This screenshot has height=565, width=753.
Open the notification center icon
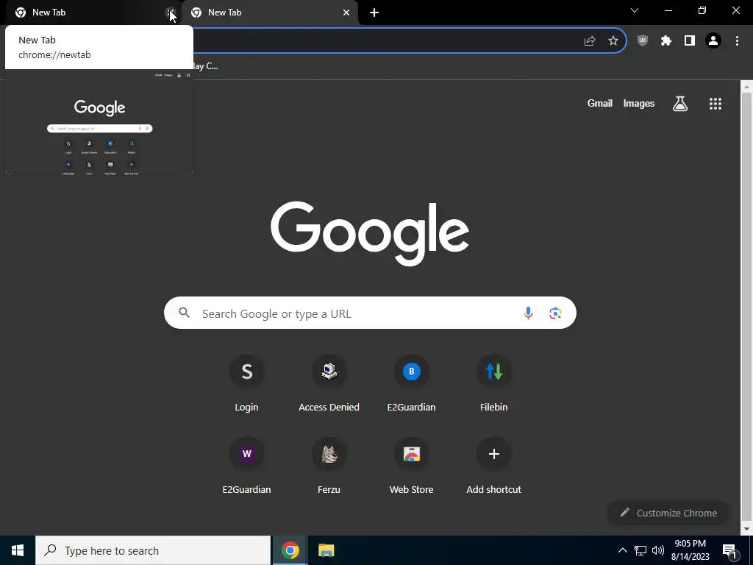pos(729,551)
